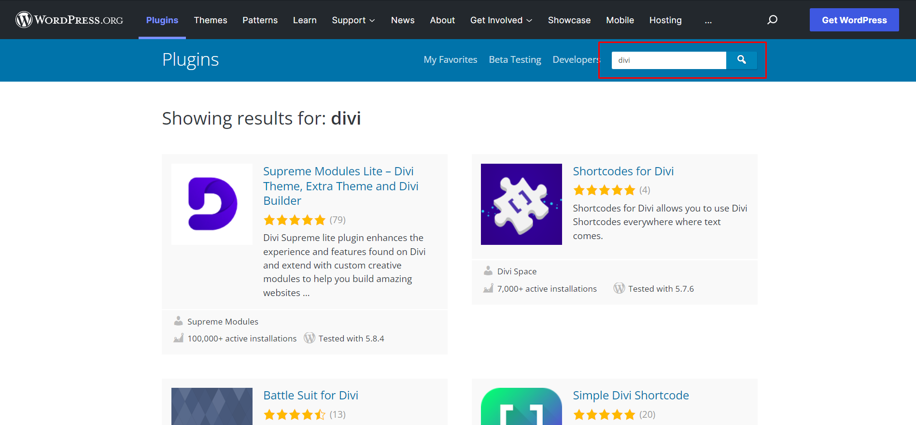This screenshot has width=916, height=425.
Task: Click the WordPress.org logo
Action: tap(69, 20)
